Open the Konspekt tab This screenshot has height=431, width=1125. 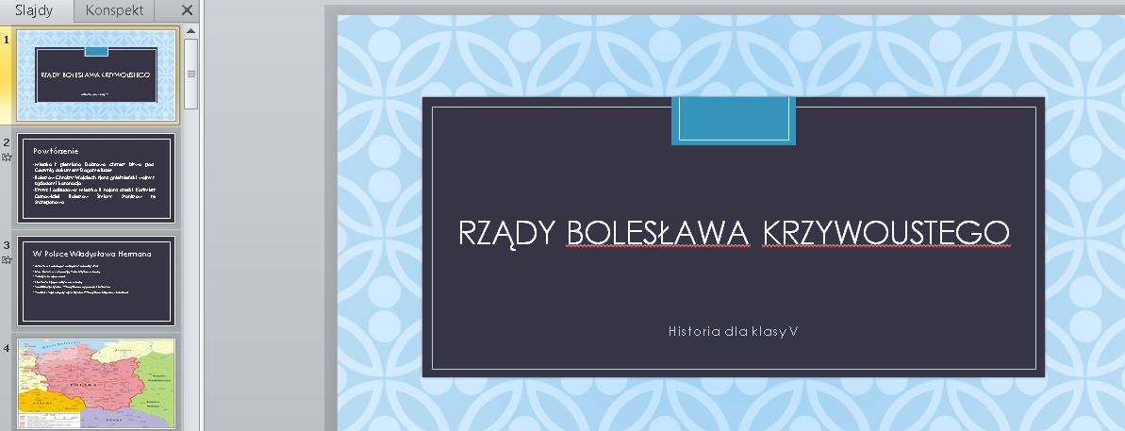tap(114, 11)
